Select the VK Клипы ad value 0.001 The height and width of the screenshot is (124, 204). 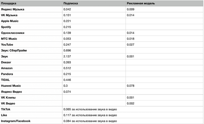click(x=131, y=98)
